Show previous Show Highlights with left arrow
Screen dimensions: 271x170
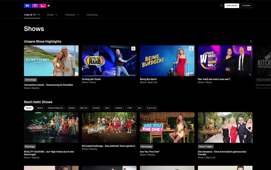(x=244, y=41)
